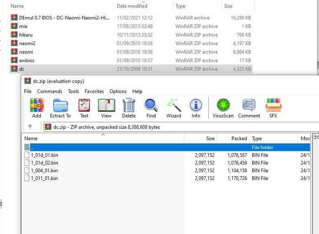
Task: Select the dc file row in Explorer
Action: pos(131,69)
